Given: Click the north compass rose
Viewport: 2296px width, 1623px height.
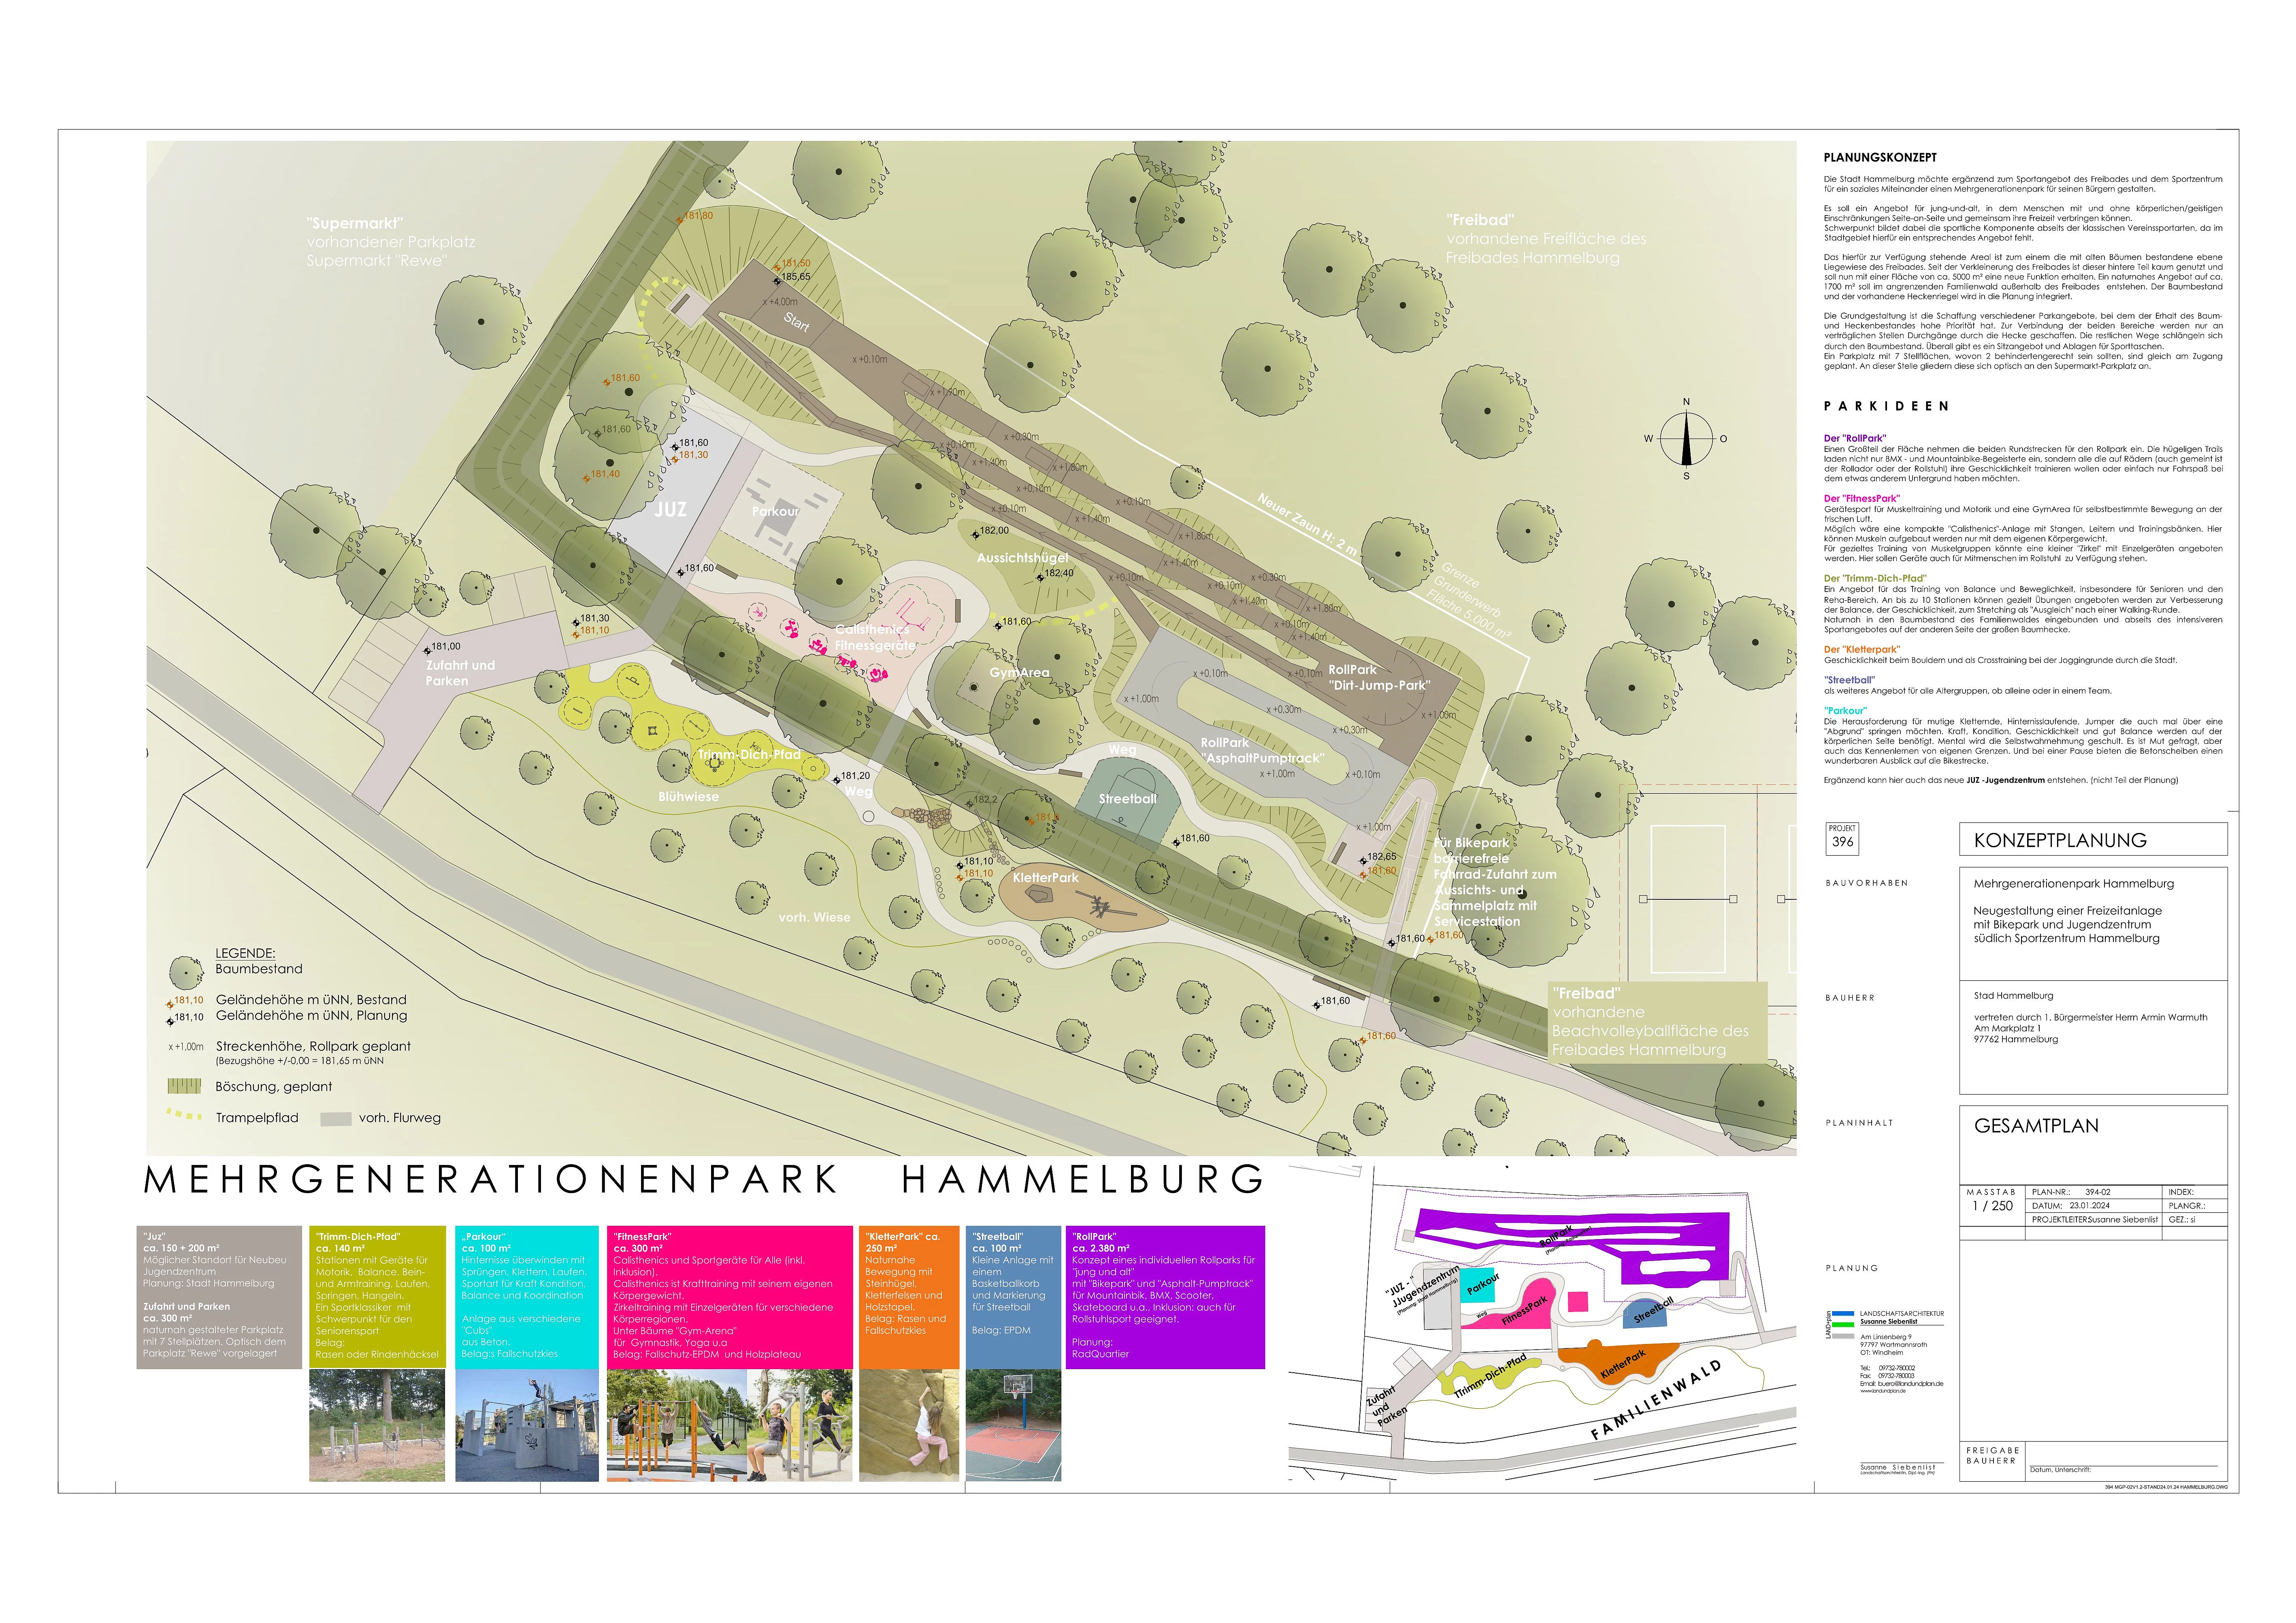Looking at the screenshot, I should [x=1686, y=439].
